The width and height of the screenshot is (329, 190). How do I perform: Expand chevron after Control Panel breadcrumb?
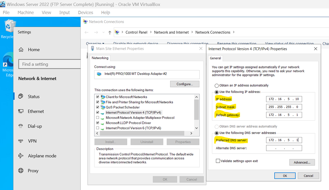tap(150, 32)
